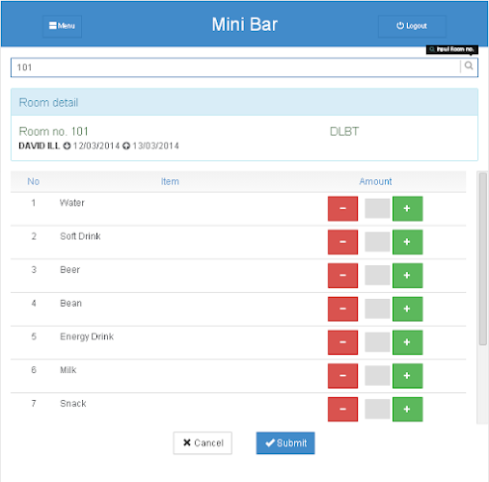Viewport: 489px width, 482px height.
Task: Select the Water amount value box
Action: tap(377, 208)
